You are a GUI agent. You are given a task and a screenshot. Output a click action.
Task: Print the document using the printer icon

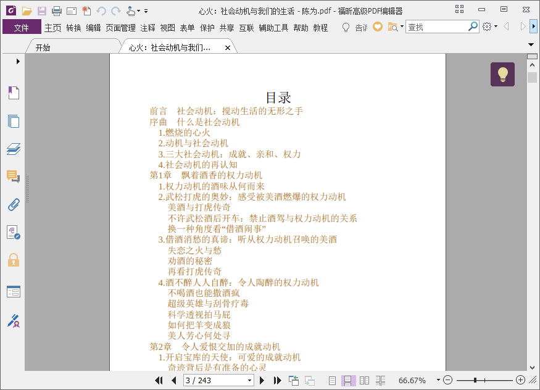[x=57, y=11]
